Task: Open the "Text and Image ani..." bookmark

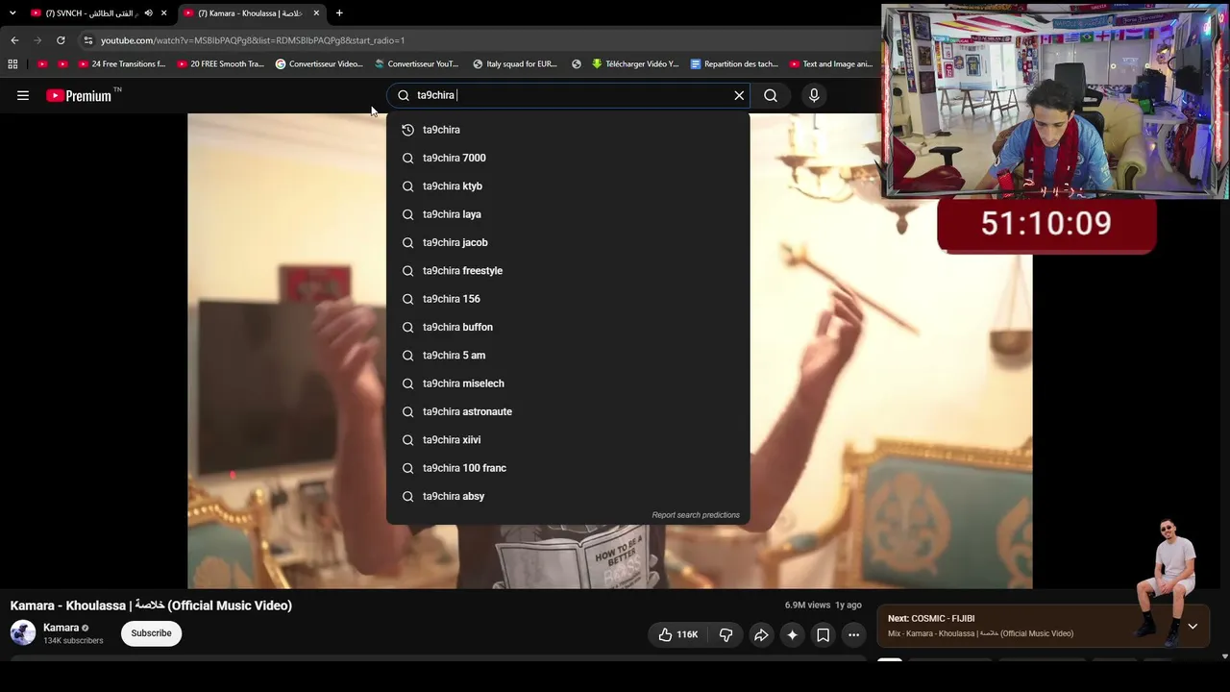Action: [x=831, y=64]
